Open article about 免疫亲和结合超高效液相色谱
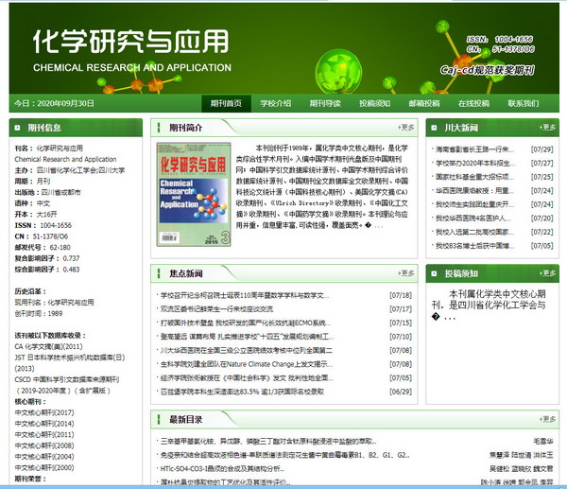This screenshot has width=567, height=489. point(285,455)
